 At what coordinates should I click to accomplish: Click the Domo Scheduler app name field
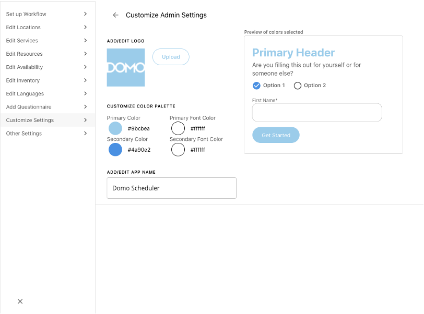[x=171, y=188]
